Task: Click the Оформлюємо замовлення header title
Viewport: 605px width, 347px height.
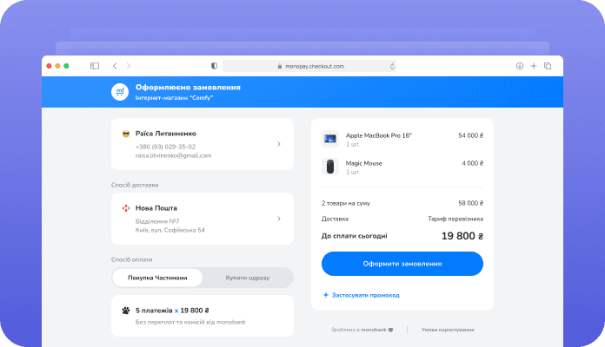Action: [188, 88]
